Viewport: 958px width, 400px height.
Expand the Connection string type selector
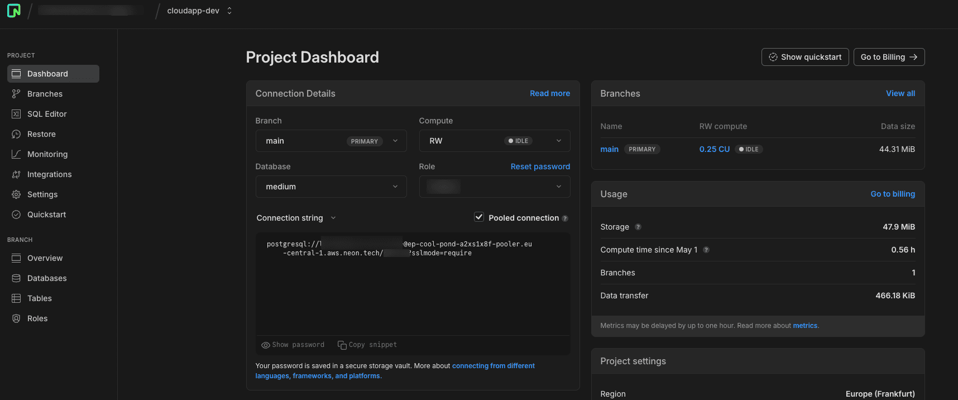coord(296,218)
